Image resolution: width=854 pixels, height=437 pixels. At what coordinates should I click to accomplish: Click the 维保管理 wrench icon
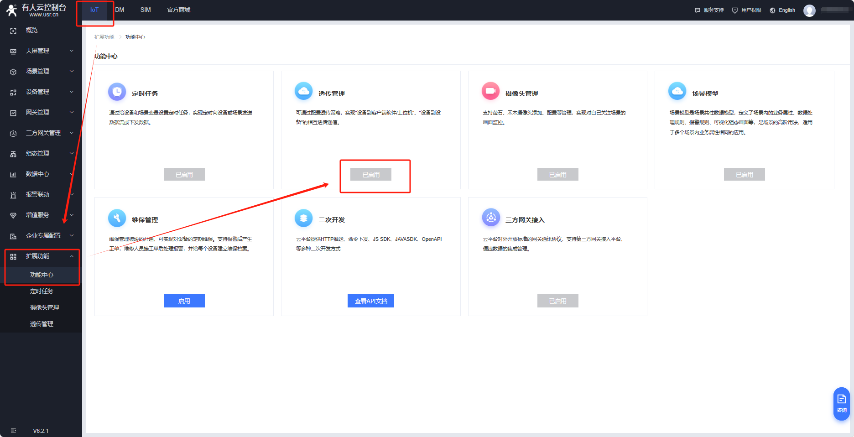[x=117, y=218]
